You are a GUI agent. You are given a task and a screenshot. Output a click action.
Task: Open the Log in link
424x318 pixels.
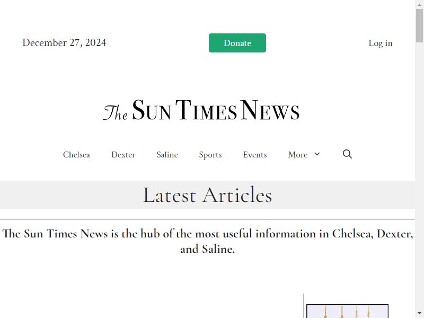point(380,43)
